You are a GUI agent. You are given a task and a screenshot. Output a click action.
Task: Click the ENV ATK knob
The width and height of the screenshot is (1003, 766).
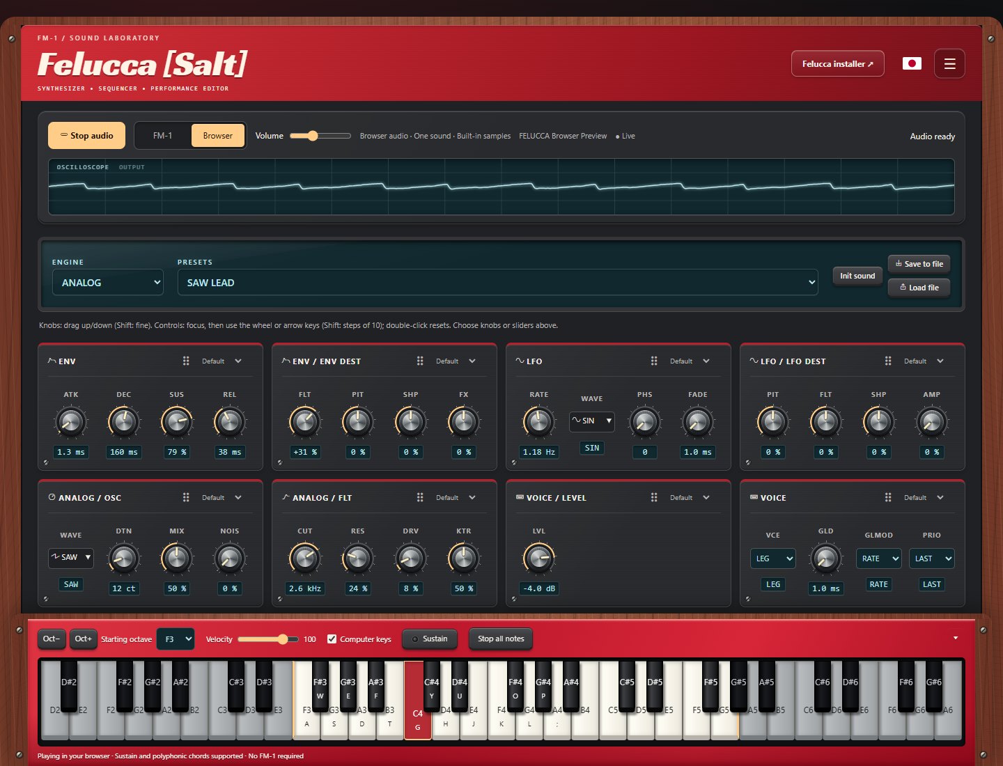[x=71, y=421]
